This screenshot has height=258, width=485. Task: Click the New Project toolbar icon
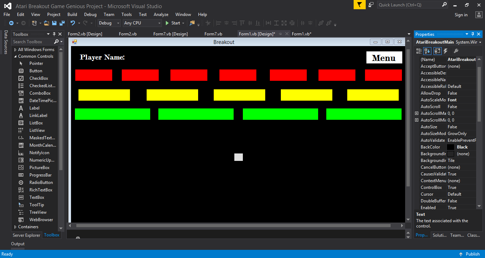click(34, 23)
